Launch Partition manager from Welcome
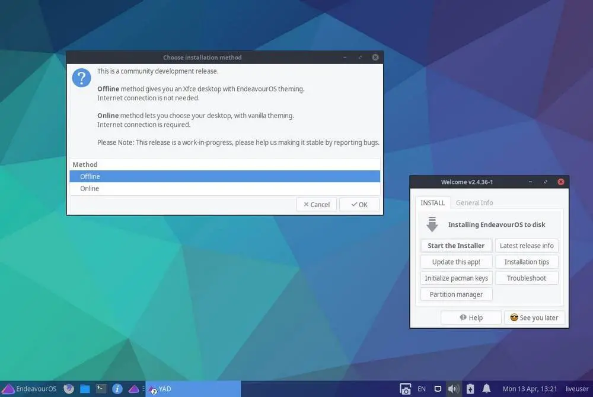The width and height of the screenshot is (593, 397). tap(456, 294)
